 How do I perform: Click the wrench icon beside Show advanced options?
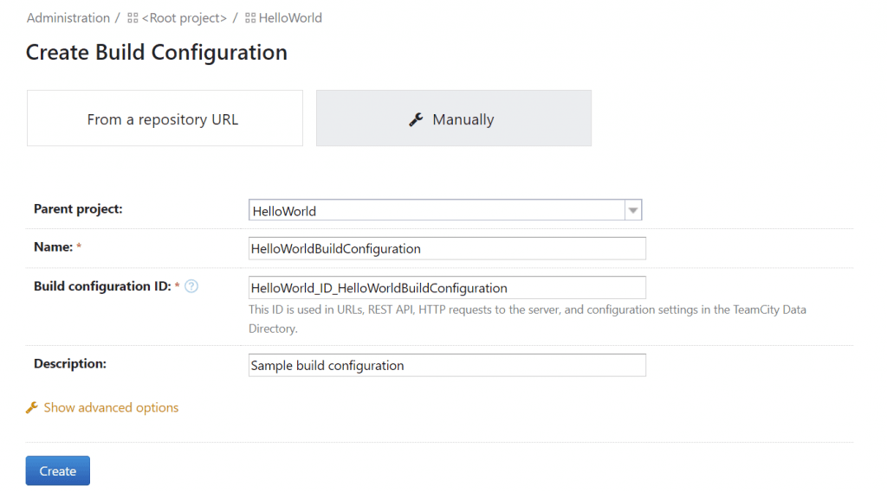(32, 407)
